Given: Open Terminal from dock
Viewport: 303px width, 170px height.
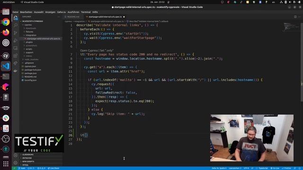Looking at the screenshot, I should tap(6, 76).
